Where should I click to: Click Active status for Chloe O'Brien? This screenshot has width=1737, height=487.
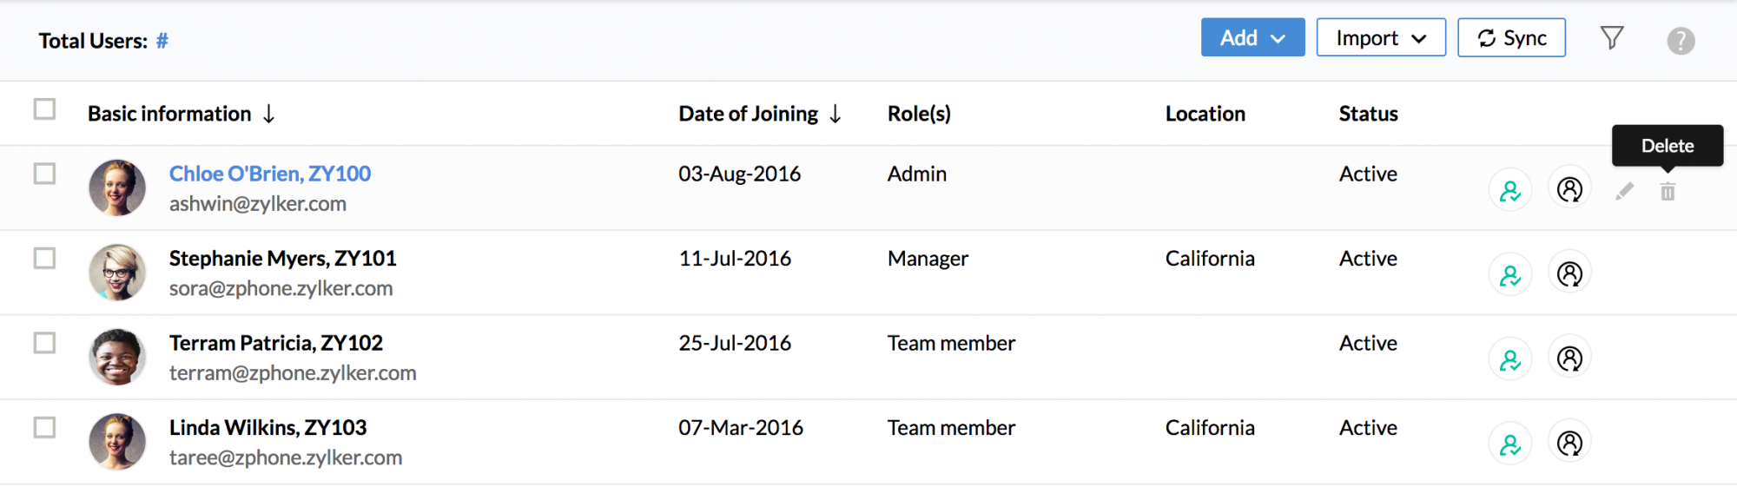[1368, 174]
